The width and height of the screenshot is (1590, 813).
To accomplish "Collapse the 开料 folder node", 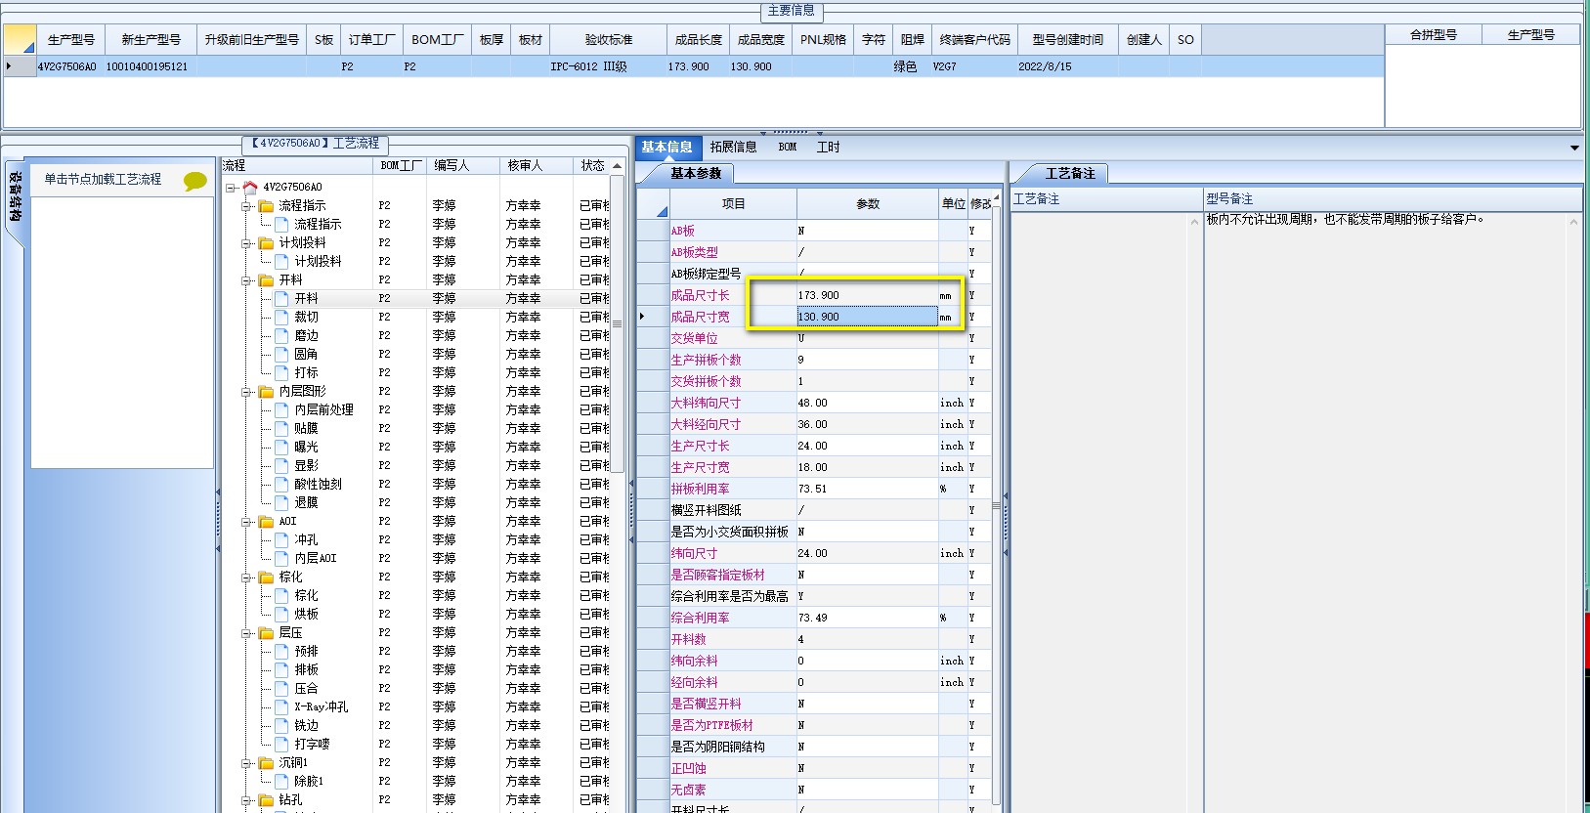I will [246, 280].
